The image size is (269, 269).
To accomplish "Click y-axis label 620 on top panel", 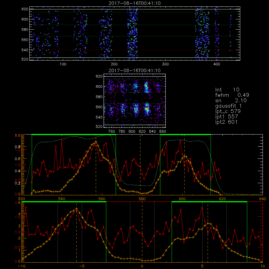I will pos(25,9).
